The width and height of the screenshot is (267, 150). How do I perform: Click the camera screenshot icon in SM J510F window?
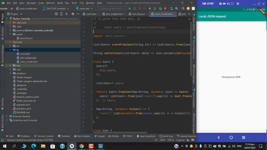coord(221,4)
